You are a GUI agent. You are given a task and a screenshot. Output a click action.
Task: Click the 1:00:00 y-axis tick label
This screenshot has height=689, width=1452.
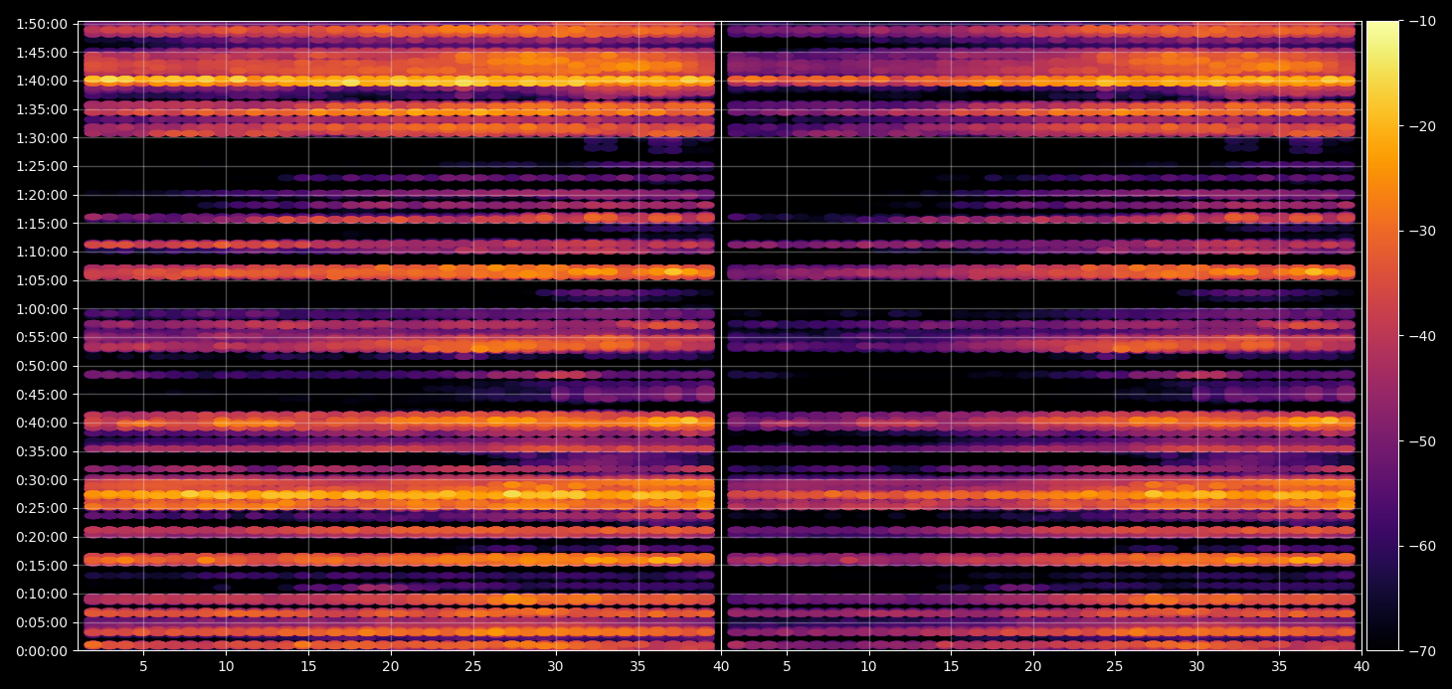(42, 308)
